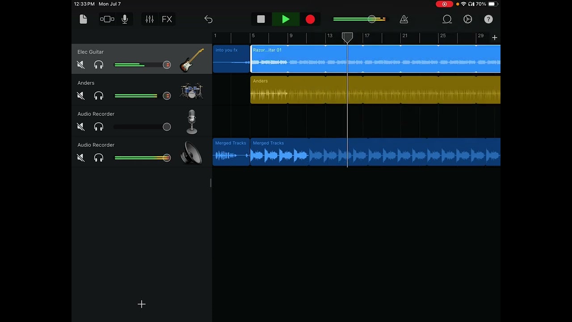Solo the Anders drummer track

[x=99, y=96]
